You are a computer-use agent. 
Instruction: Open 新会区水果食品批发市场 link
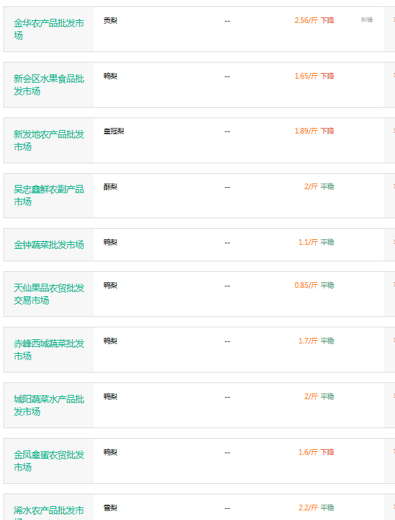[x=49, y=85]
